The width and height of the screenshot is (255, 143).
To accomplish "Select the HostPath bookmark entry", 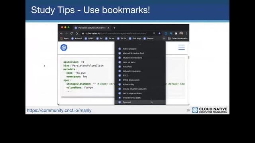I will [140, 67].
